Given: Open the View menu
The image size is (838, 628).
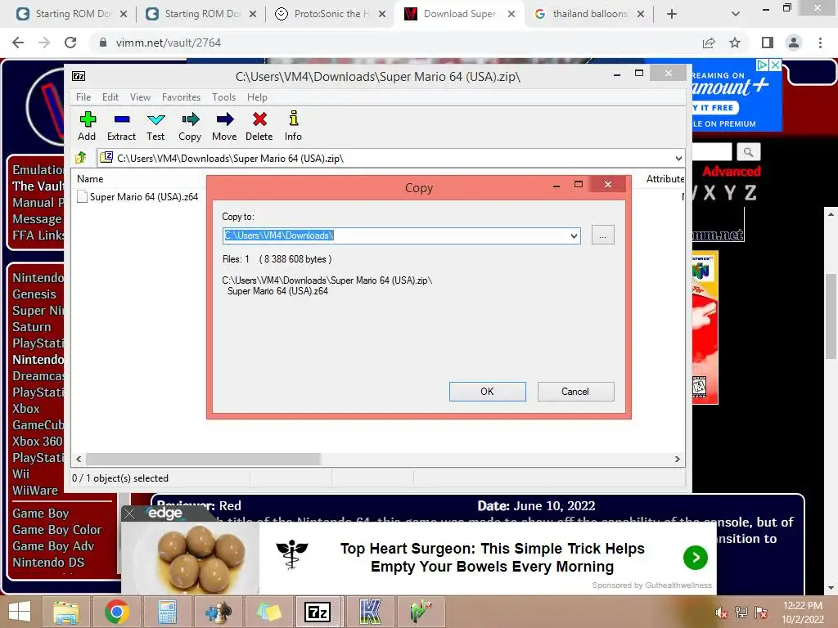Looking at the screenshot, I should (140, 97).
